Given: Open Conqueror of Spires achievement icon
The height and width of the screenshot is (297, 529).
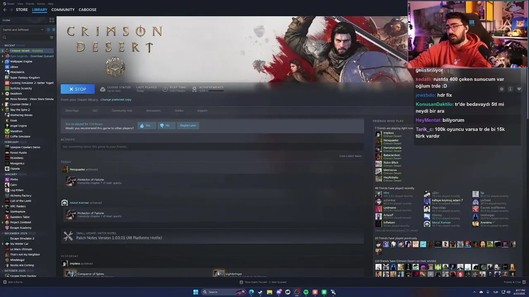Looking at the screenshot, I should (71, 274).
